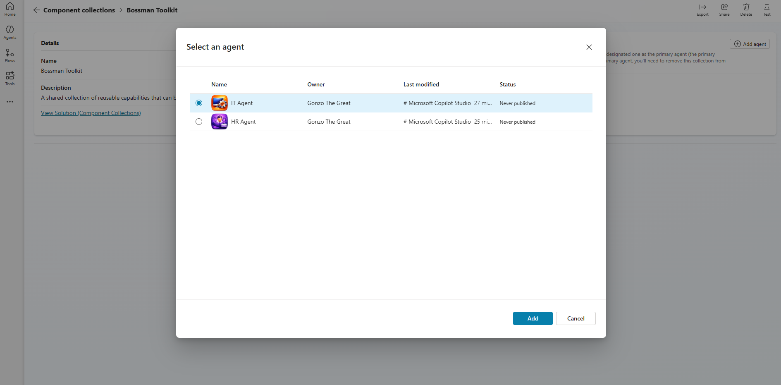Click the HR Agent avatar thumbnail
781x385 pixels.
click(219, 122)
